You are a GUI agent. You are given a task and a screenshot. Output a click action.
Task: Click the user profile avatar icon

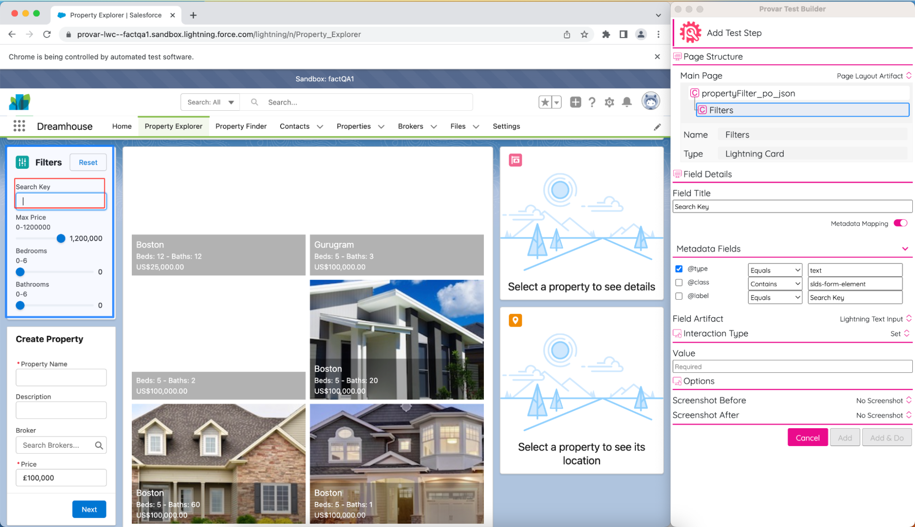tap(650, 101)
